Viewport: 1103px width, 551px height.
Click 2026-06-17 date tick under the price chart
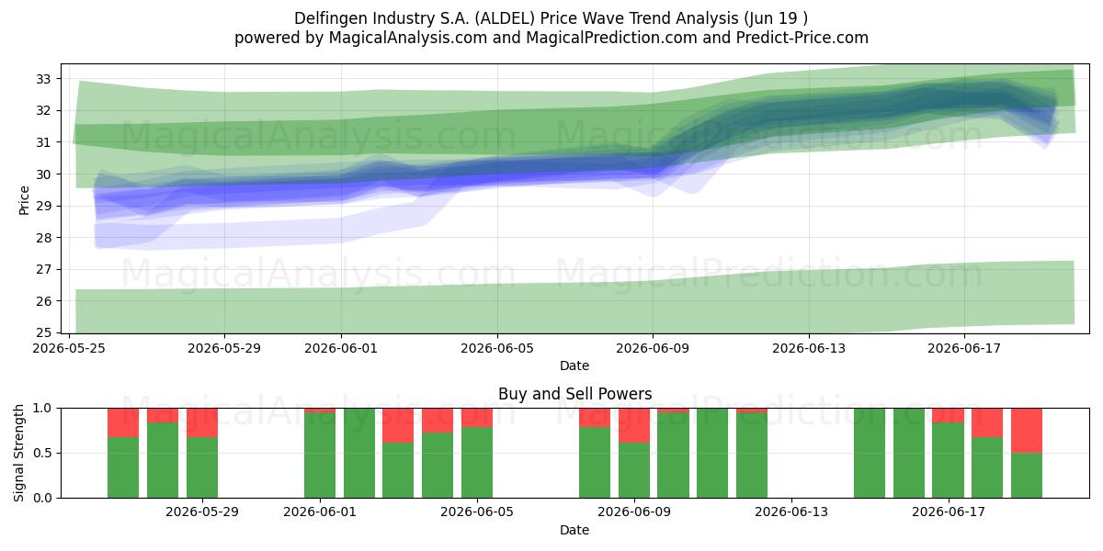coord(964,348)
